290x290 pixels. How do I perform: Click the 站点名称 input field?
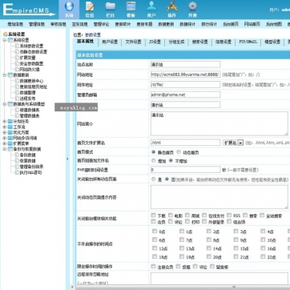[185, 64]
